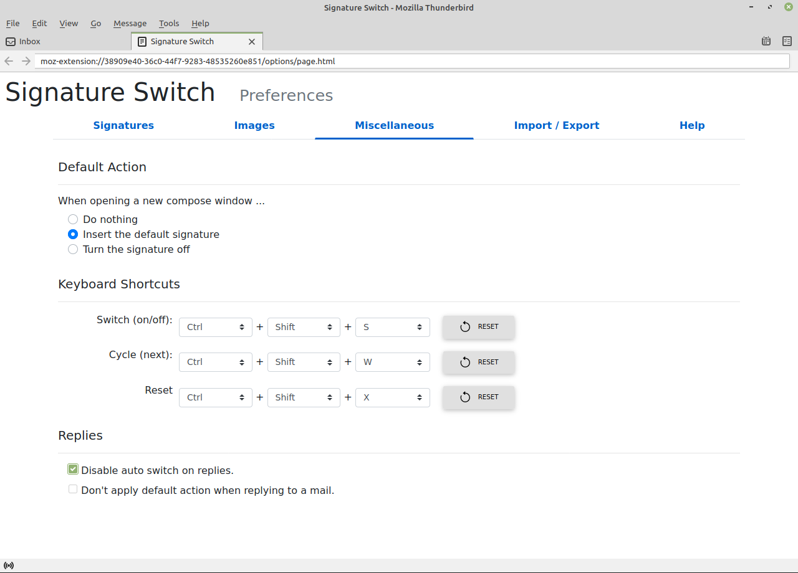This screenshot has width=798, height=573.
Task: Check Don't apply default action when replying
Action: (73, 490)
